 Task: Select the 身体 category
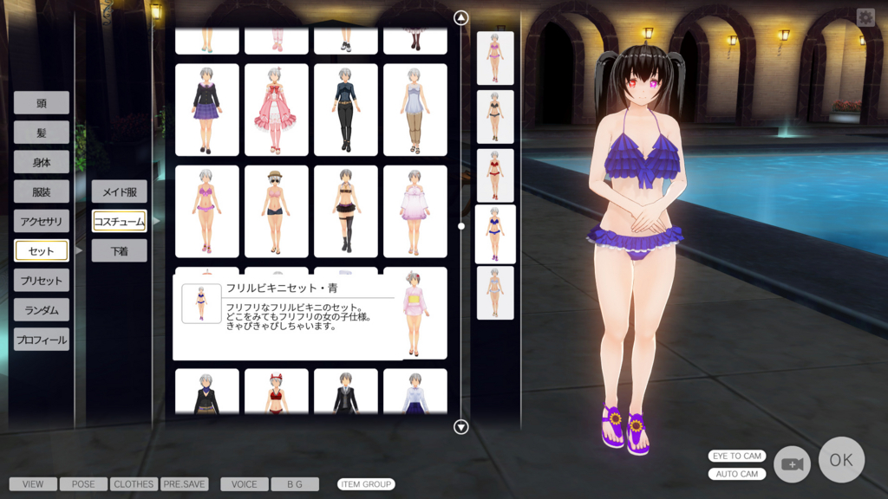coord(42,162)
